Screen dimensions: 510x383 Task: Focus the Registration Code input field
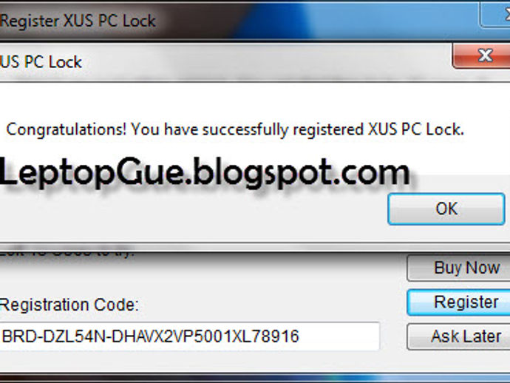coord(190,336)
